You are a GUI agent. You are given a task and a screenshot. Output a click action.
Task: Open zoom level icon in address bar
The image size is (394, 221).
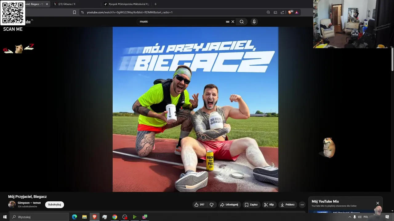(268, 12)
